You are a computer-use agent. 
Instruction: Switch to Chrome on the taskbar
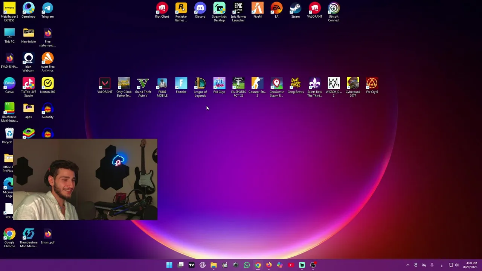[258, 265]
